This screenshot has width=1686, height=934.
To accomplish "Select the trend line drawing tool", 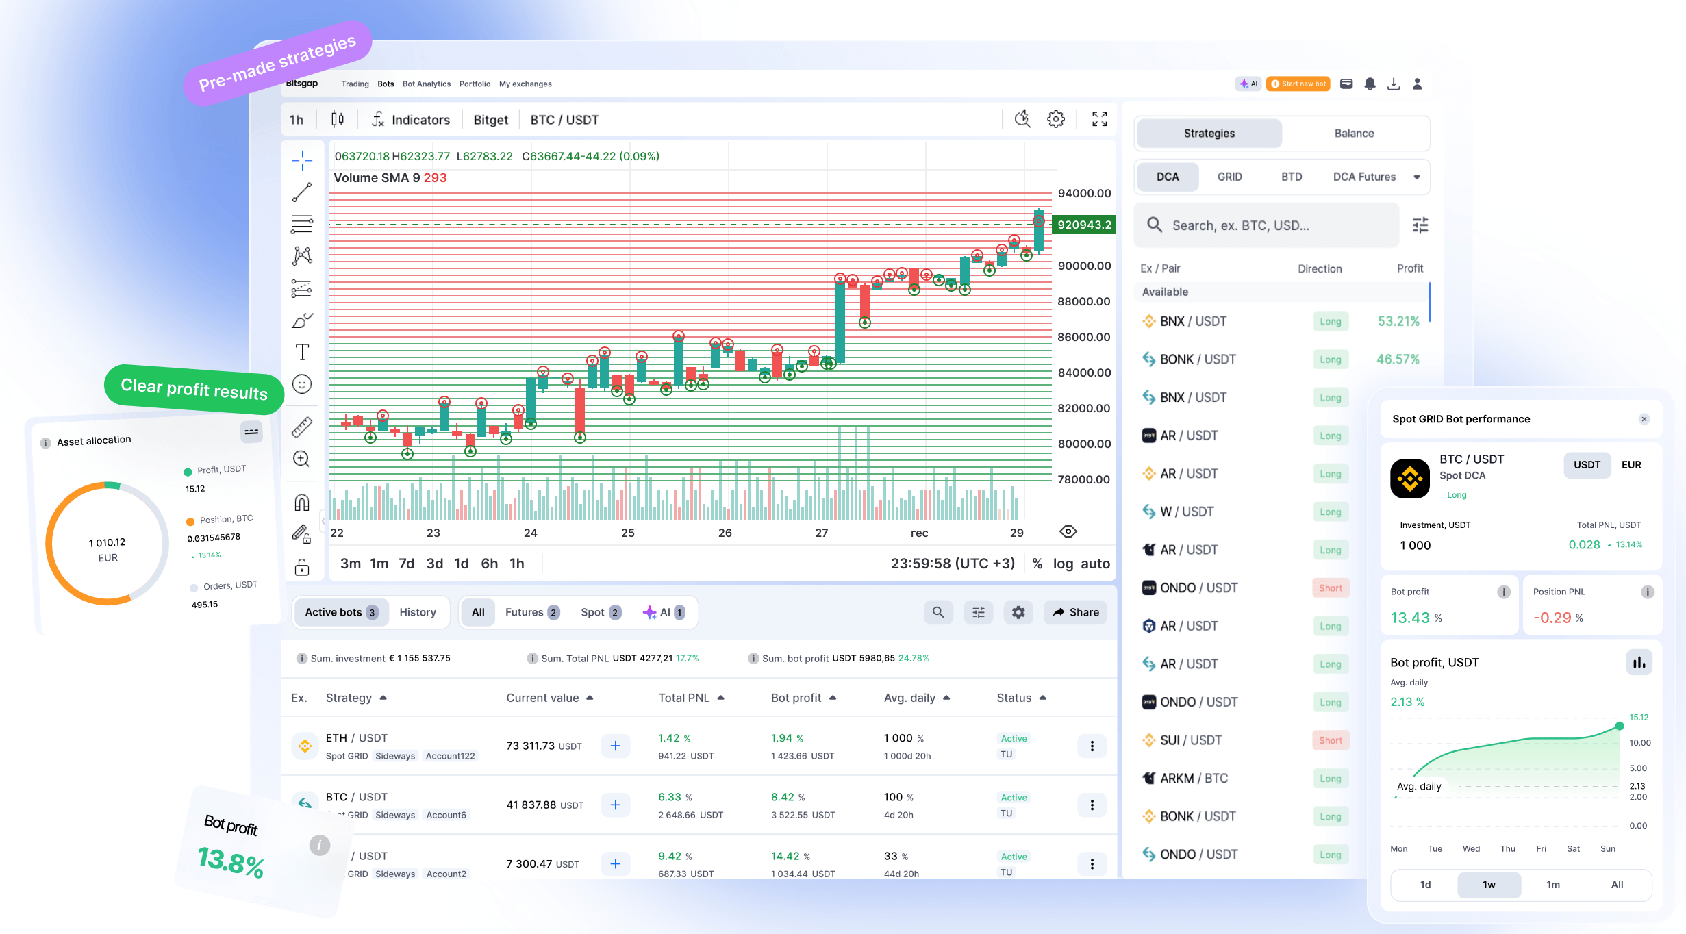I will click(x=301, y=192).
